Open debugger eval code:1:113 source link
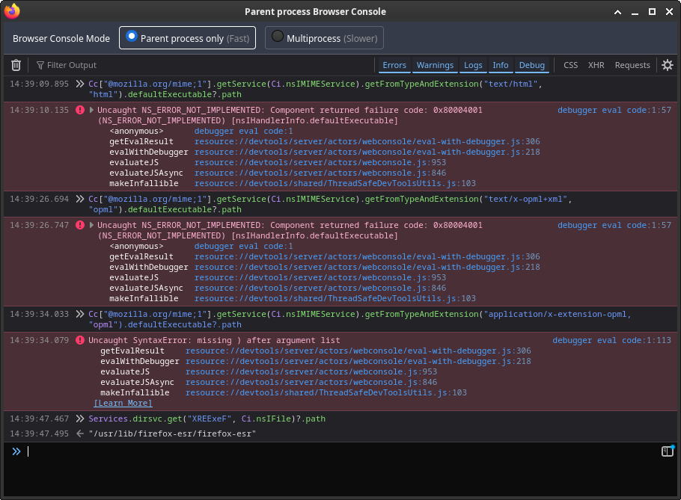 click(x=611, y=340)
